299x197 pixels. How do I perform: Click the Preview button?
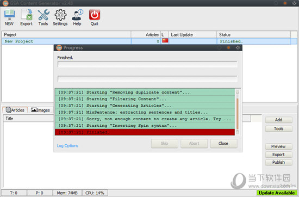pos(278,146)
